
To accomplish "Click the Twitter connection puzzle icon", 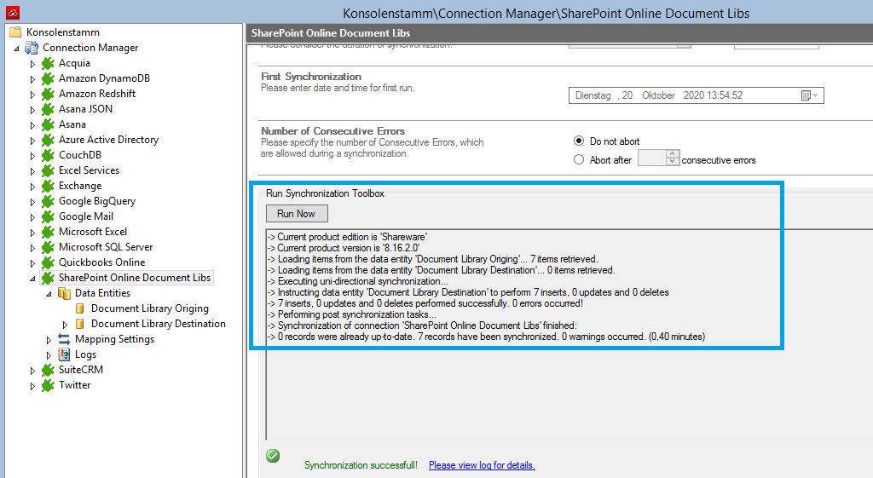I will (x=49, y=385).
